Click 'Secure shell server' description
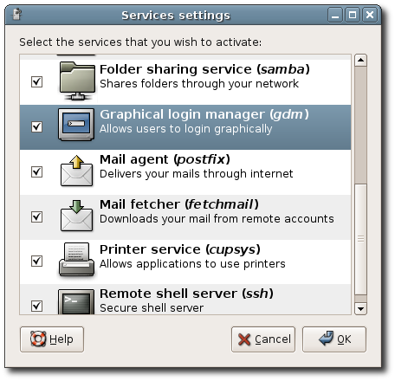This screenshot has width=395, height=381. click(152, 308)
